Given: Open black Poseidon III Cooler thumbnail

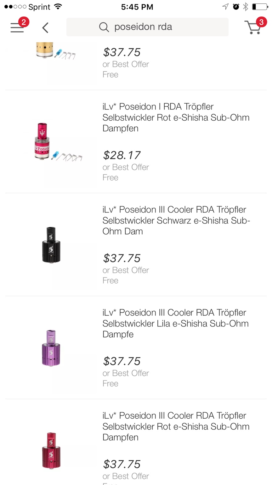Looking at the screenshot, I should 51,245.
